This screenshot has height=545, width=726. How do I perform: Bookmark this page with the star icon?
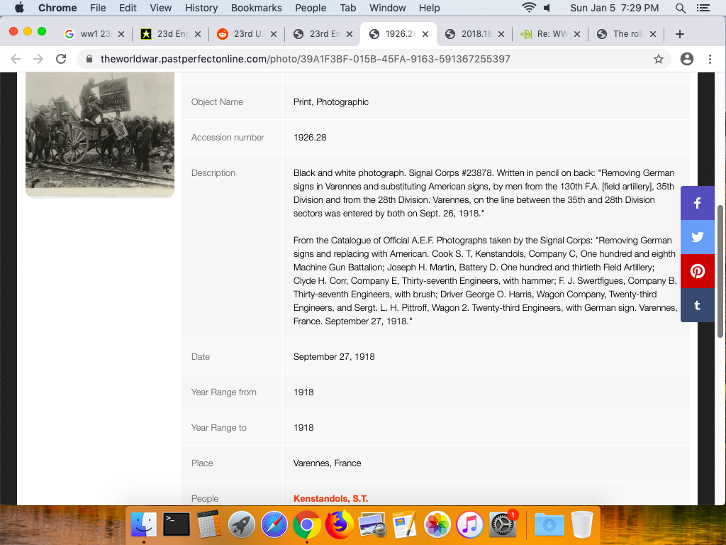click(659, 59)
